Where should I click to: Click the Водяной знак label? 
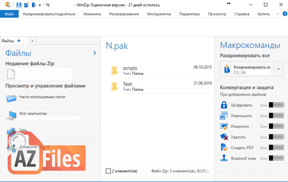243,158
